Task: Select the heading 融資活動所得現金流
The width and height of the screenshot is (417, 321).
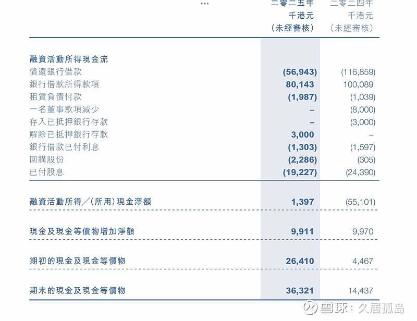Action: pyautogui.click(x=69, y=59)
